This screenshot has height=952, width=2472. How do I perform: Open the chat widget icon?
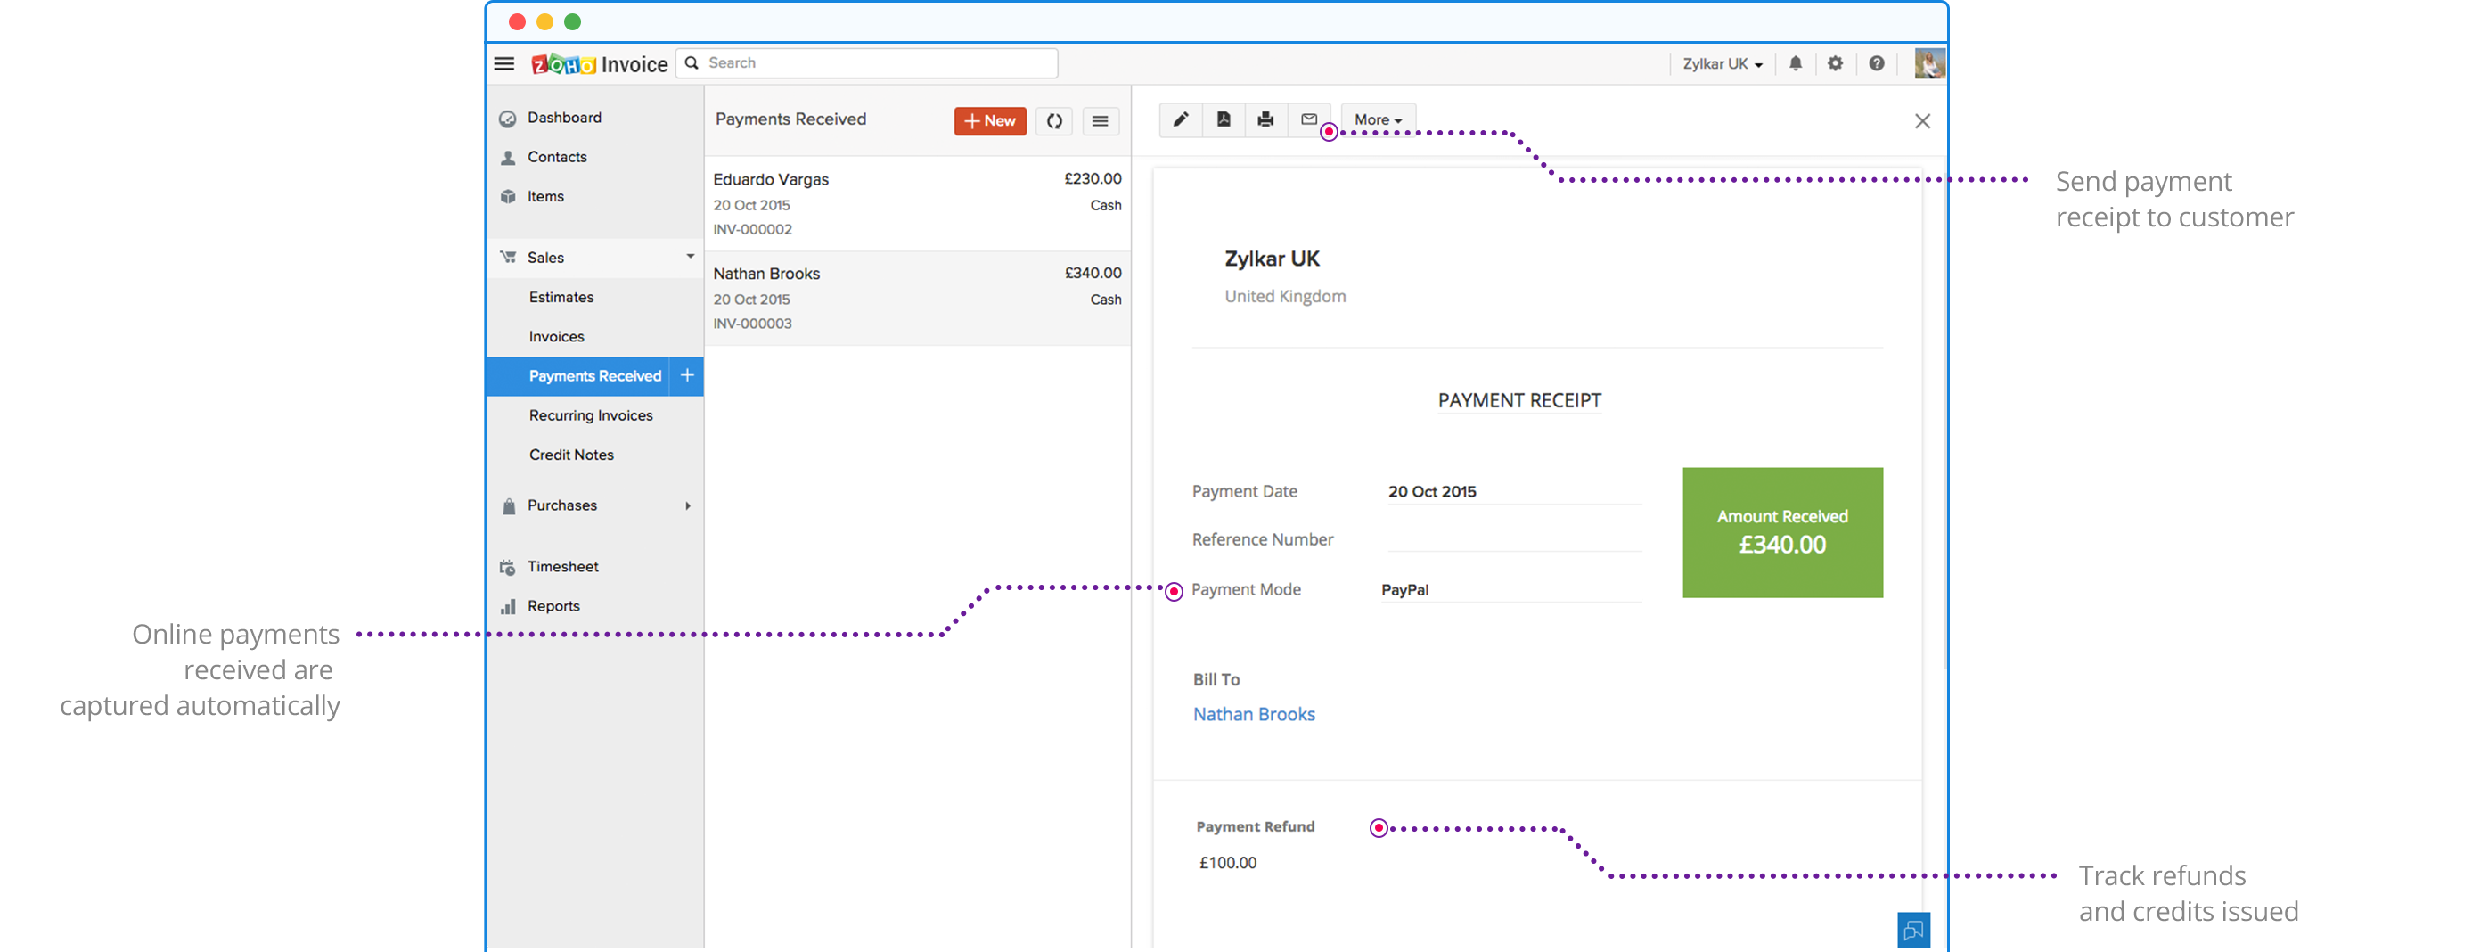coord(1912,930)
